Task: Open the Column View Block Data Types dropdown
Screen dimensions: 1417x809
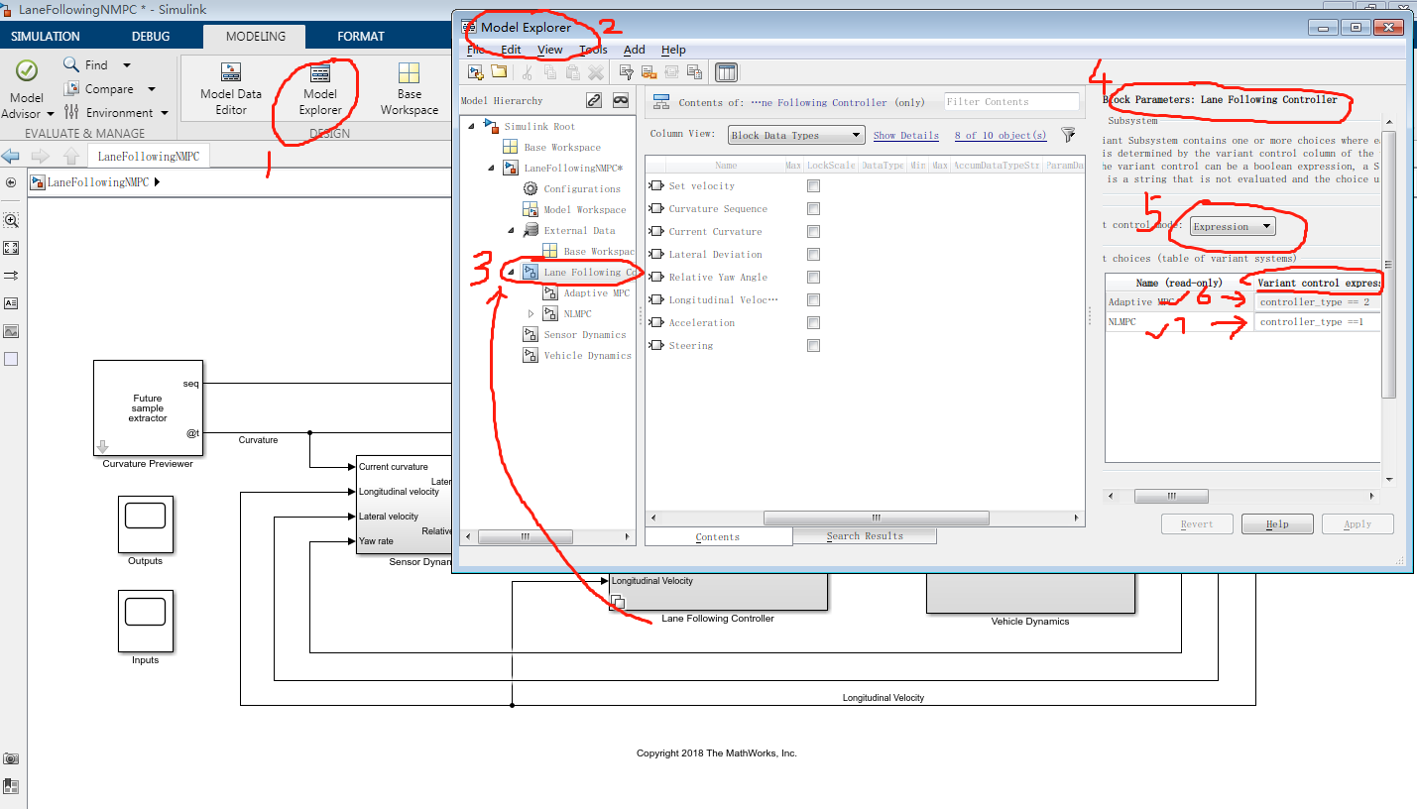Action: click(x=796, y=135)
